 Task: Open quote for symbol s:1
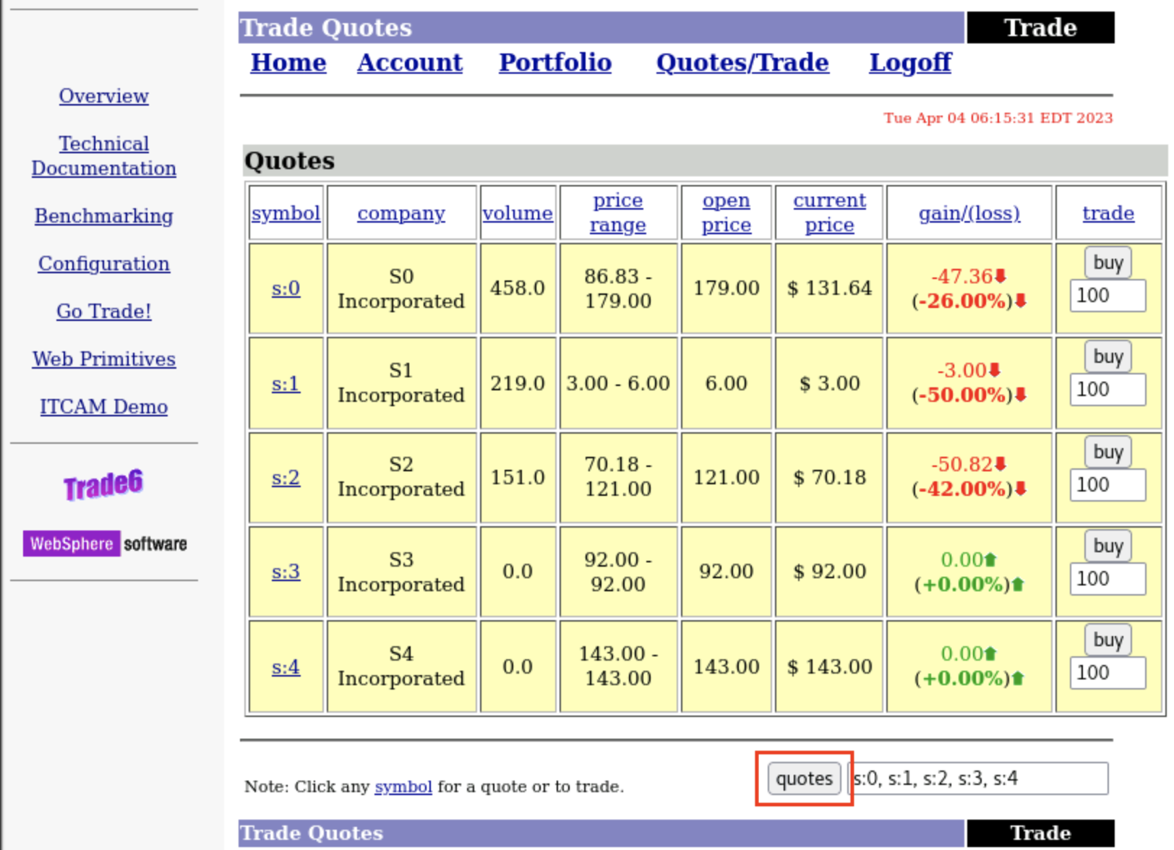(x=286, y=384)
